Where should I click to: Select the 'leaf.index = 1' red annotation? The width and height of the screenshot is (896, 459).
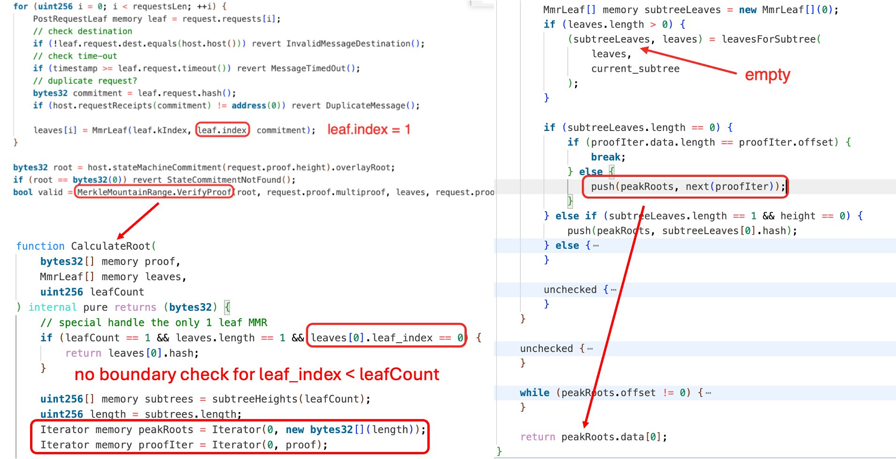click(369, 130)
